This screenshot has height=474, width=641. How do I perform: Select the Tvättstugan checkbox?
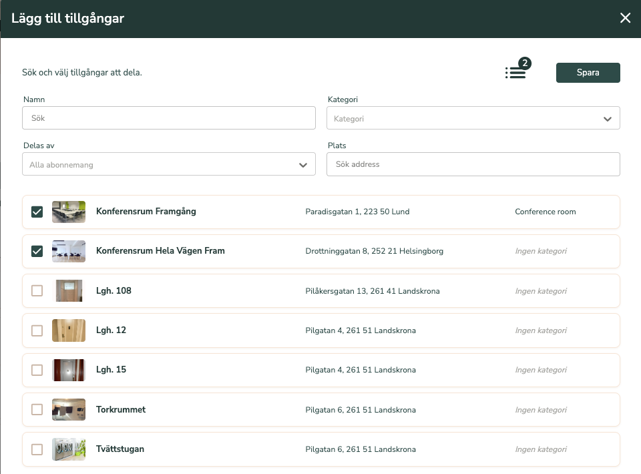tap(37, 449)
